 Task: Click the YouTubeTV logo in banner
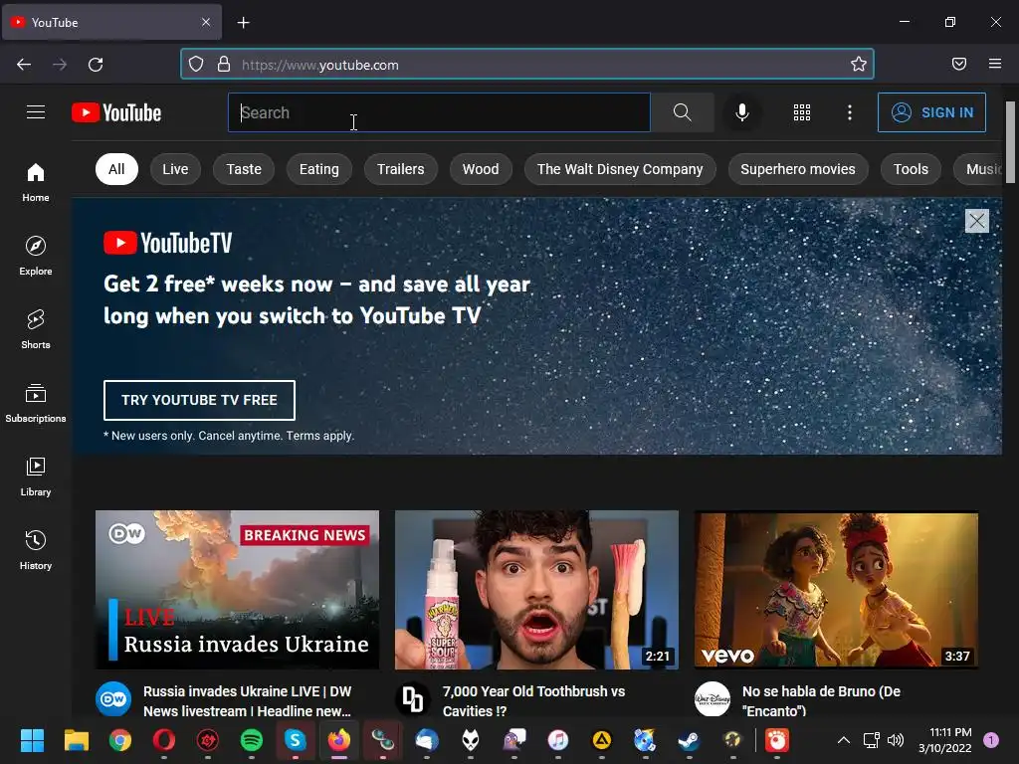pyautogui.click(x=167, y=243)
